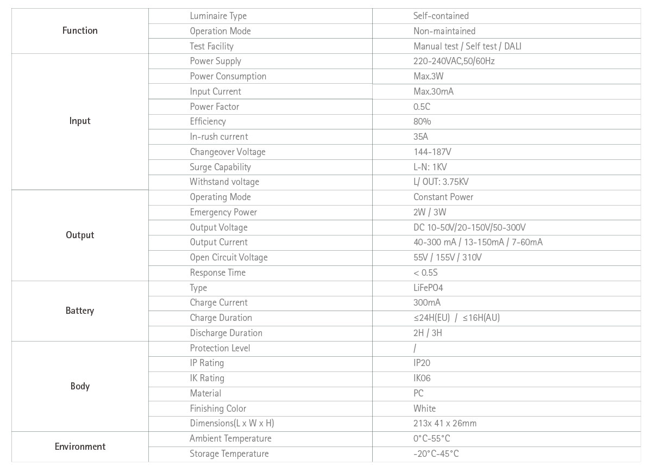Click the Luminaire Type label
The width and height of the screenshot is (652, 465).
218,16
